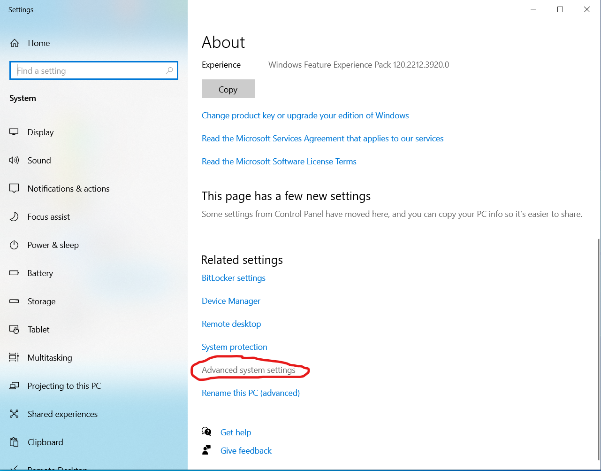Image resolution: width=601 pixels, height=471 pixels.
Task: Click inside the Find a setting search box
Action: click(93, 70)
